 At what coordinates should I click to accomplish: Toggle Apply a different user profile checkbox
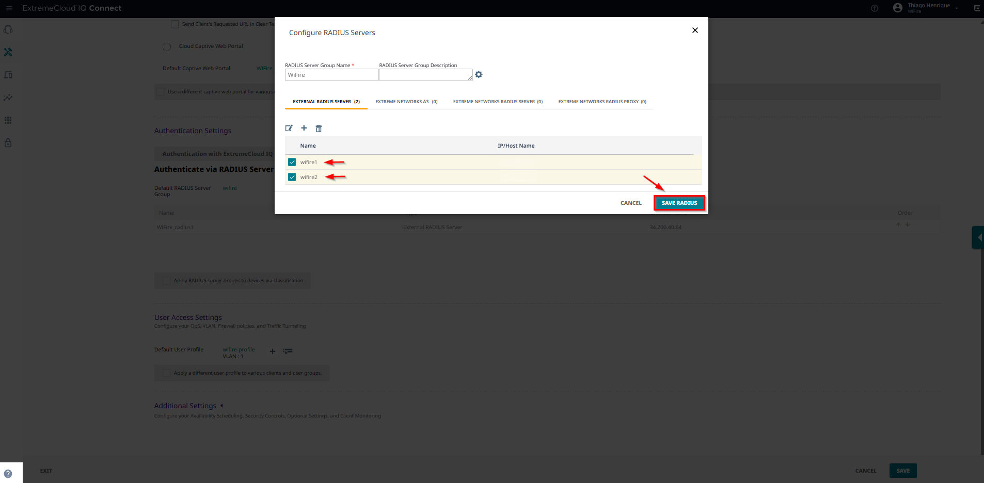pos(166,373)
